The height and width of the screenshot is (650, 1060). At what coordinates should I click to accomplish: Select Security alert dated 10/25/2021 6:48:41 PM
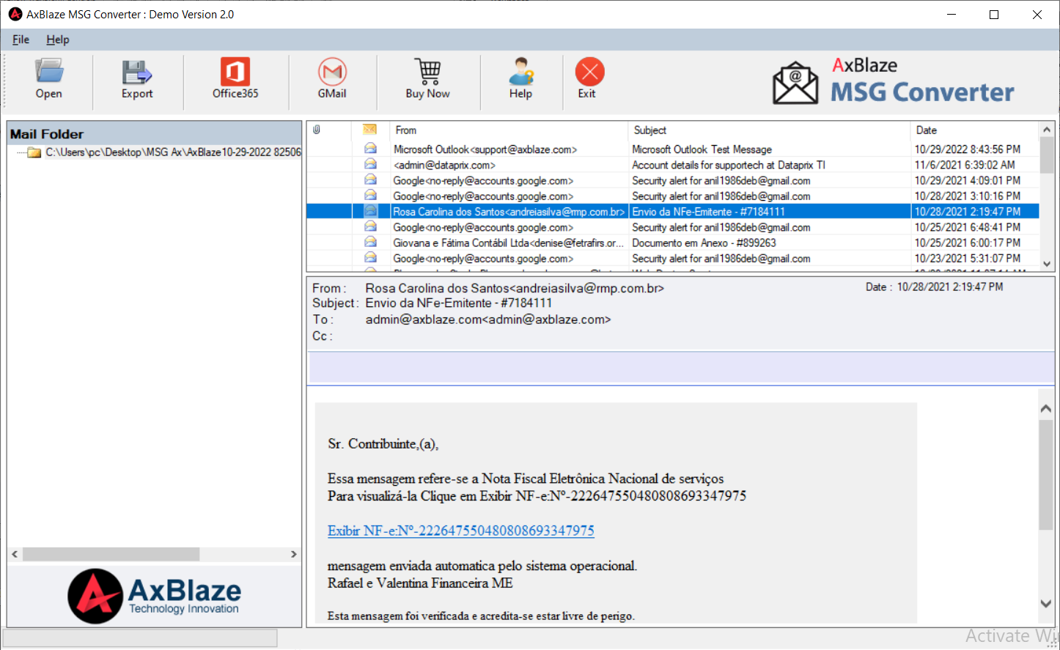point(673,227)
